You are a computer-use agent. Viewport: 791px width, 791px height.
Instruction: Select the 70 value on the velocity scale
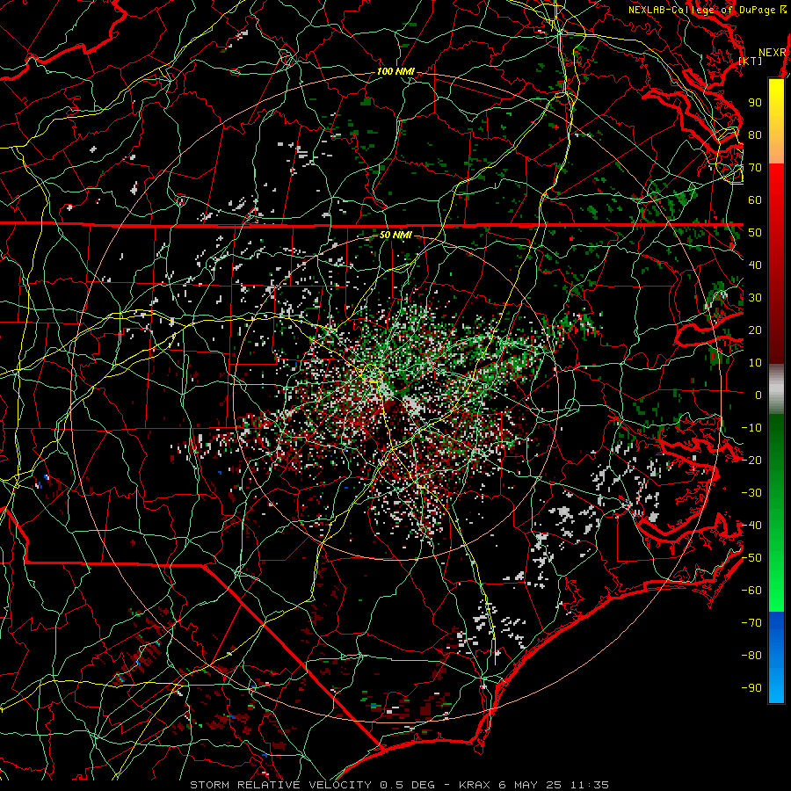(x=755, y=168)
